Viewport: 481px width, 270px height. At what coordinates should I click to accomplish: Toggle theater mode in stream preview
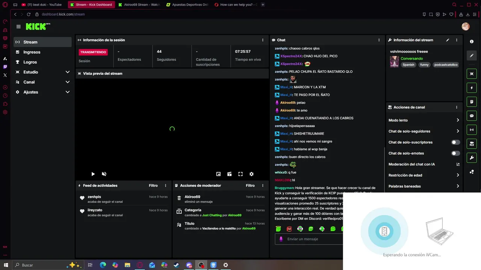pyautogui.click(x=229, y=174)
